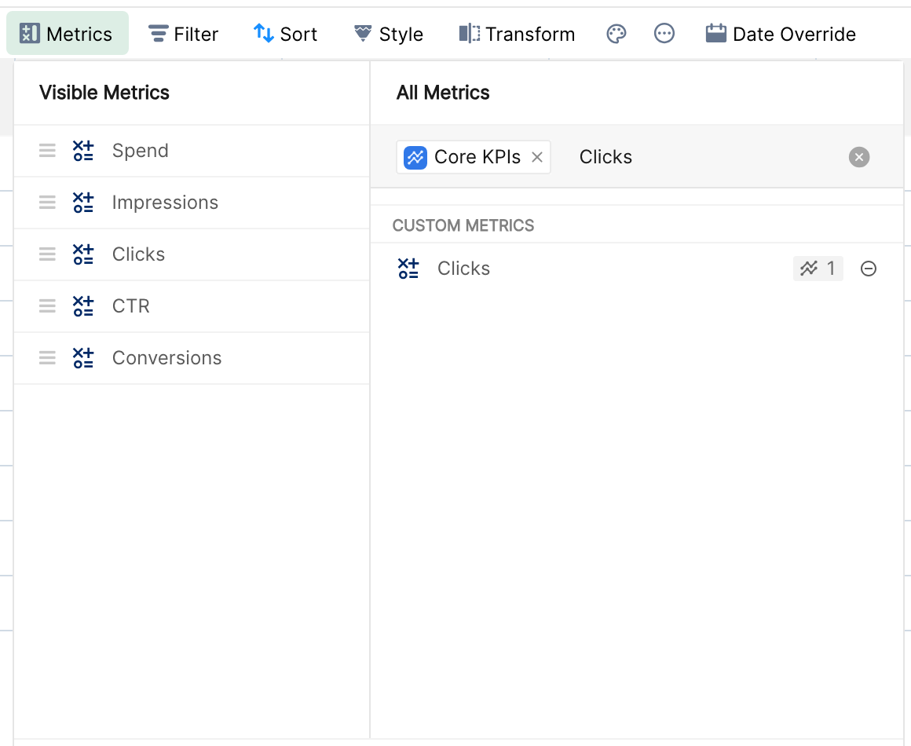Click the Visible Metrics heading
The image size is (911, 746).
point(104,93)
